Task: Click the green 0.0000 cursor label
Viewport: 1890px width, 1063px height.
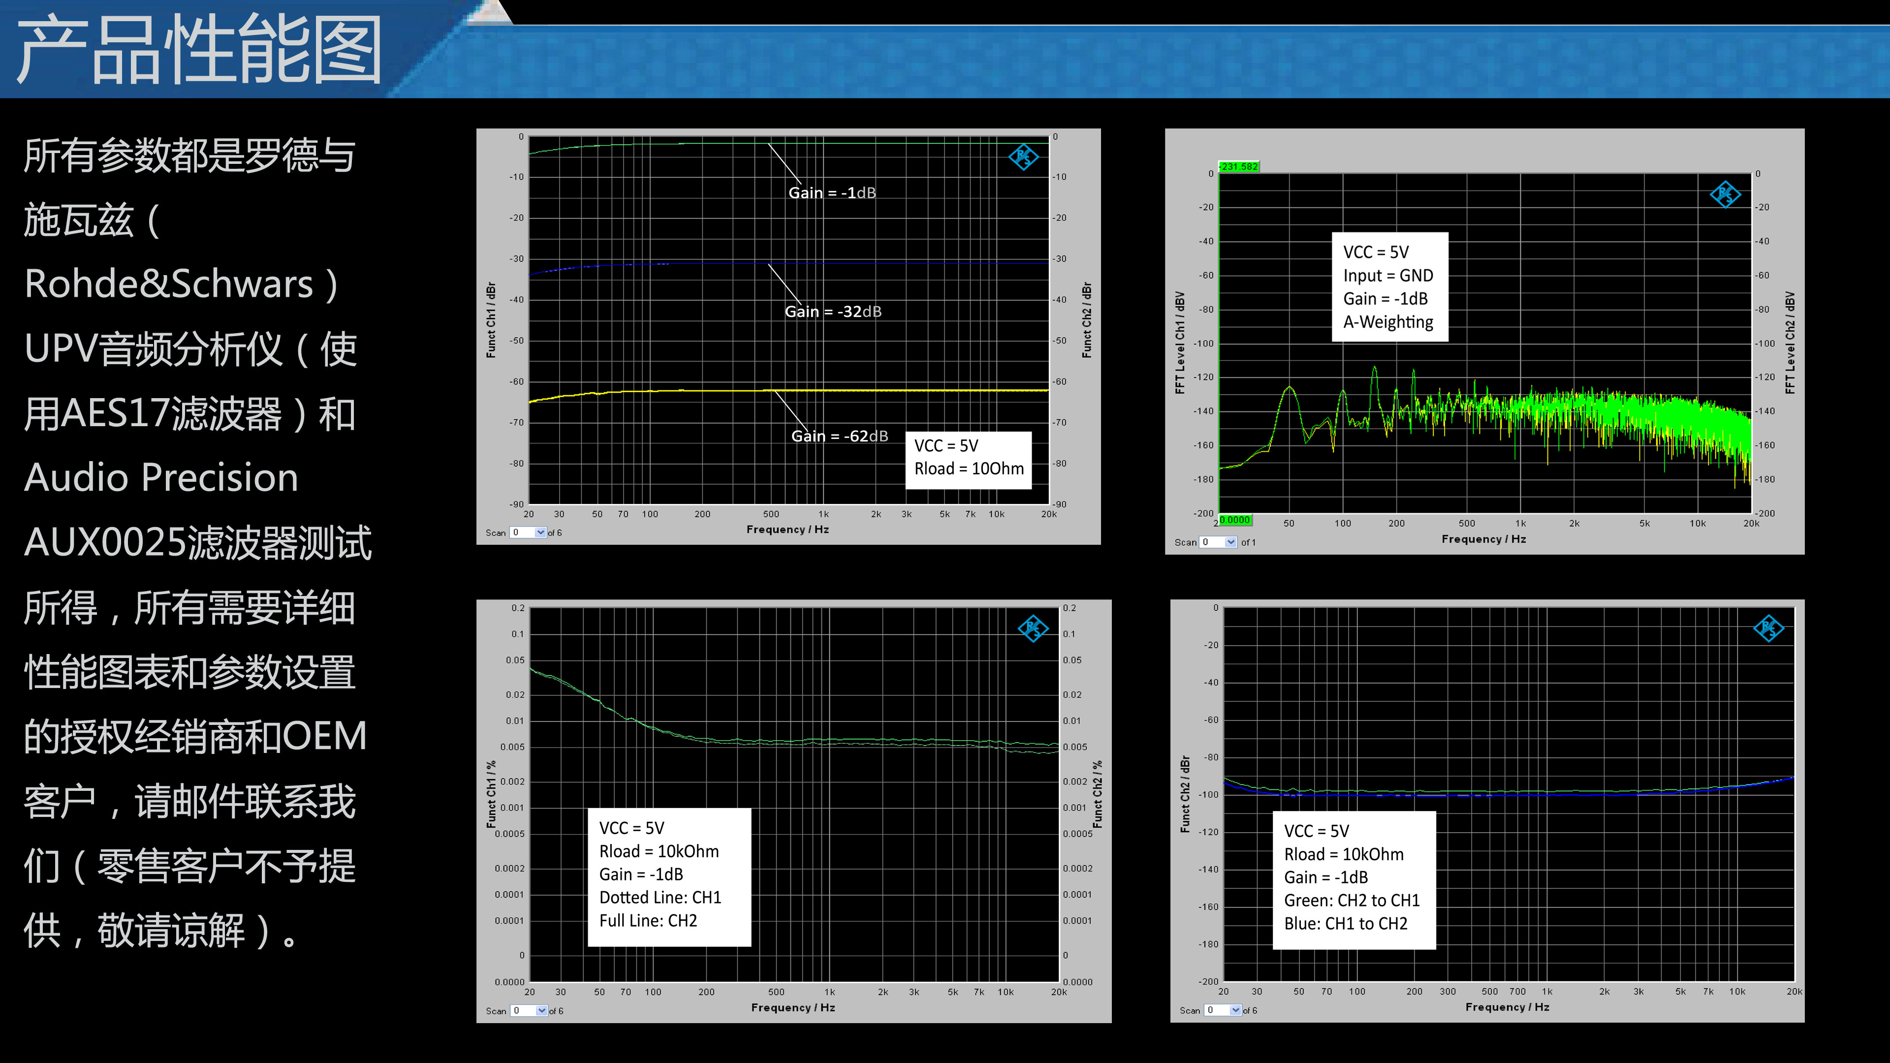Action: click(1235, 519)
